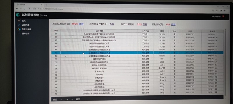Click the next page arrow in pagination
This screenshot has height=104, width=233.
72,99
